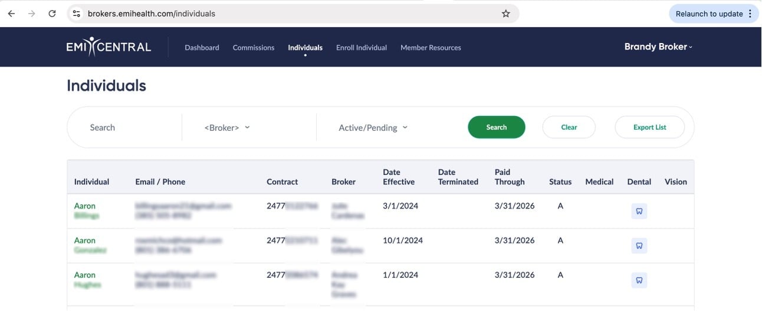Open dental plan icon for Aaron, effective 10/1/2024
Screen dimensions: 762x311
pyautogui.click(x=639, y=245)
